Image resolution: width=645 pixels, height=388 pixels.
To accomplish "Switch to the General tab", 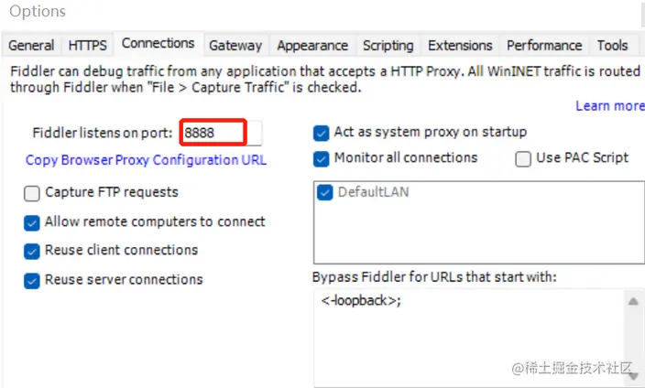I will click(x=31, y=45).
